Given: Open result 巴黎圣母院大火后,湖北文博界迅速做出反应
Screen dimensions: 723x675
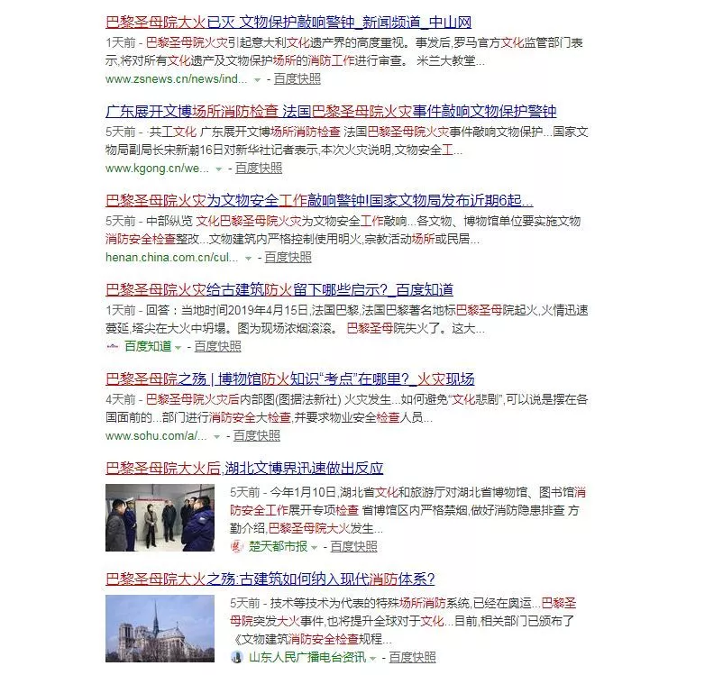Looking at the screenshot, I should pos(244,468).
